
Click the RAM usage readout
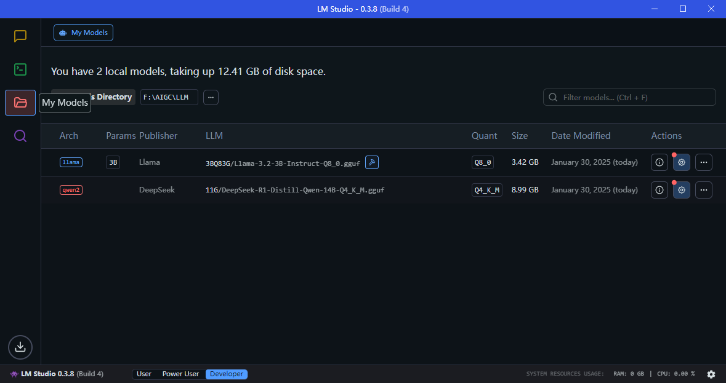point(629,374)
